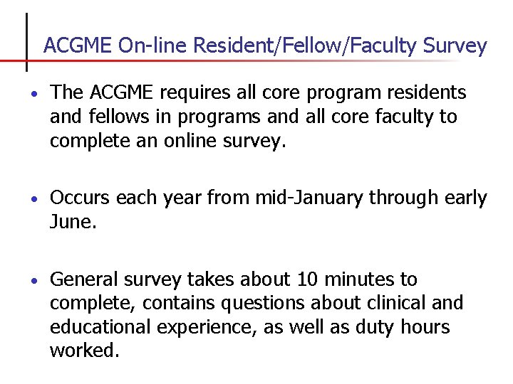Click the line starting "General survey takes"
This screenshot has height=384, width=513.
tap(234, 279)
